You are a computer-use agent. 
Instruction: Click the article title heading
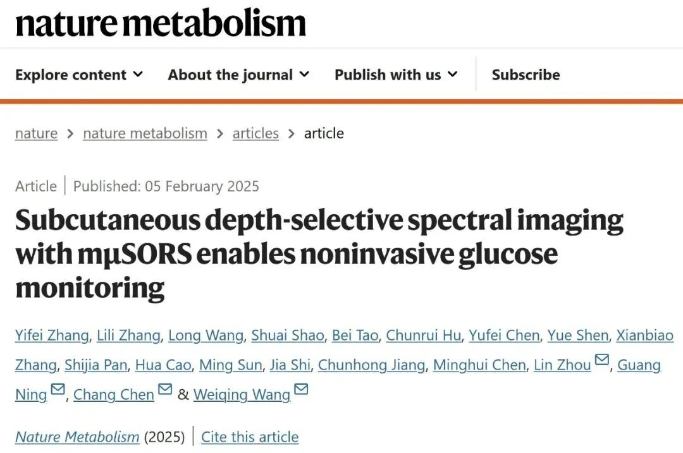click(x=319, y=254)
